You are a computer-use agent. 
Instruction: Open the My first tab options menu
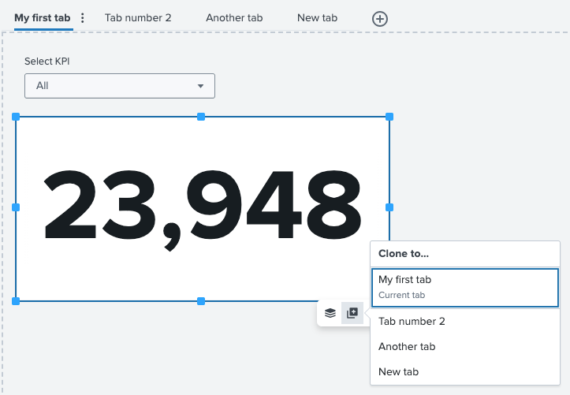[x=83, y=18]
